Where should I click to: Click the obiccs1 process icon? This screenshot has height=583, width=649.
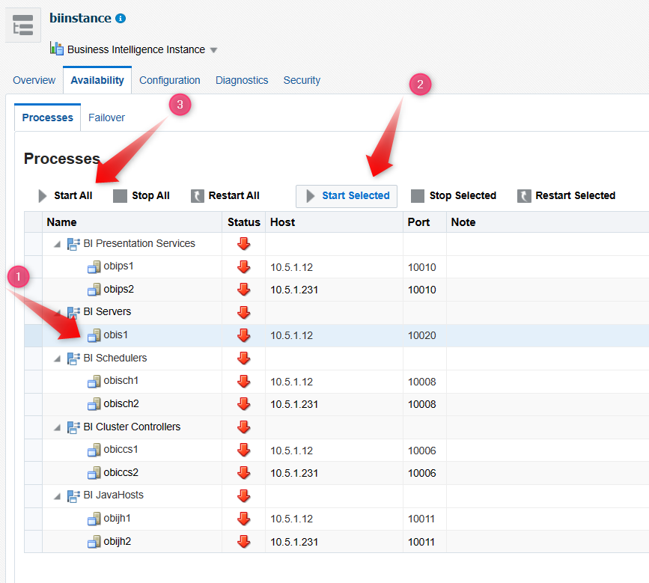click(94, 450)
